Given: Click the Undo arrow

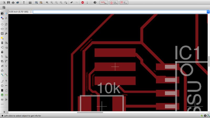Looking at the screenshot, I should point(72,2).
